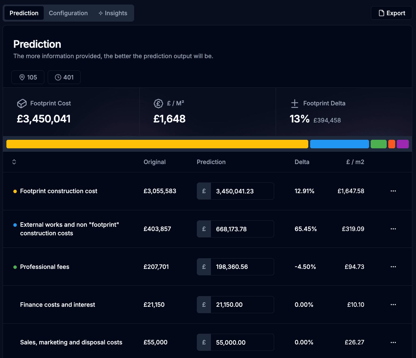The height and width of the screenshot is (358, 416).
Task: Click the £94.73 per m2 value
Action: (354, 267)
